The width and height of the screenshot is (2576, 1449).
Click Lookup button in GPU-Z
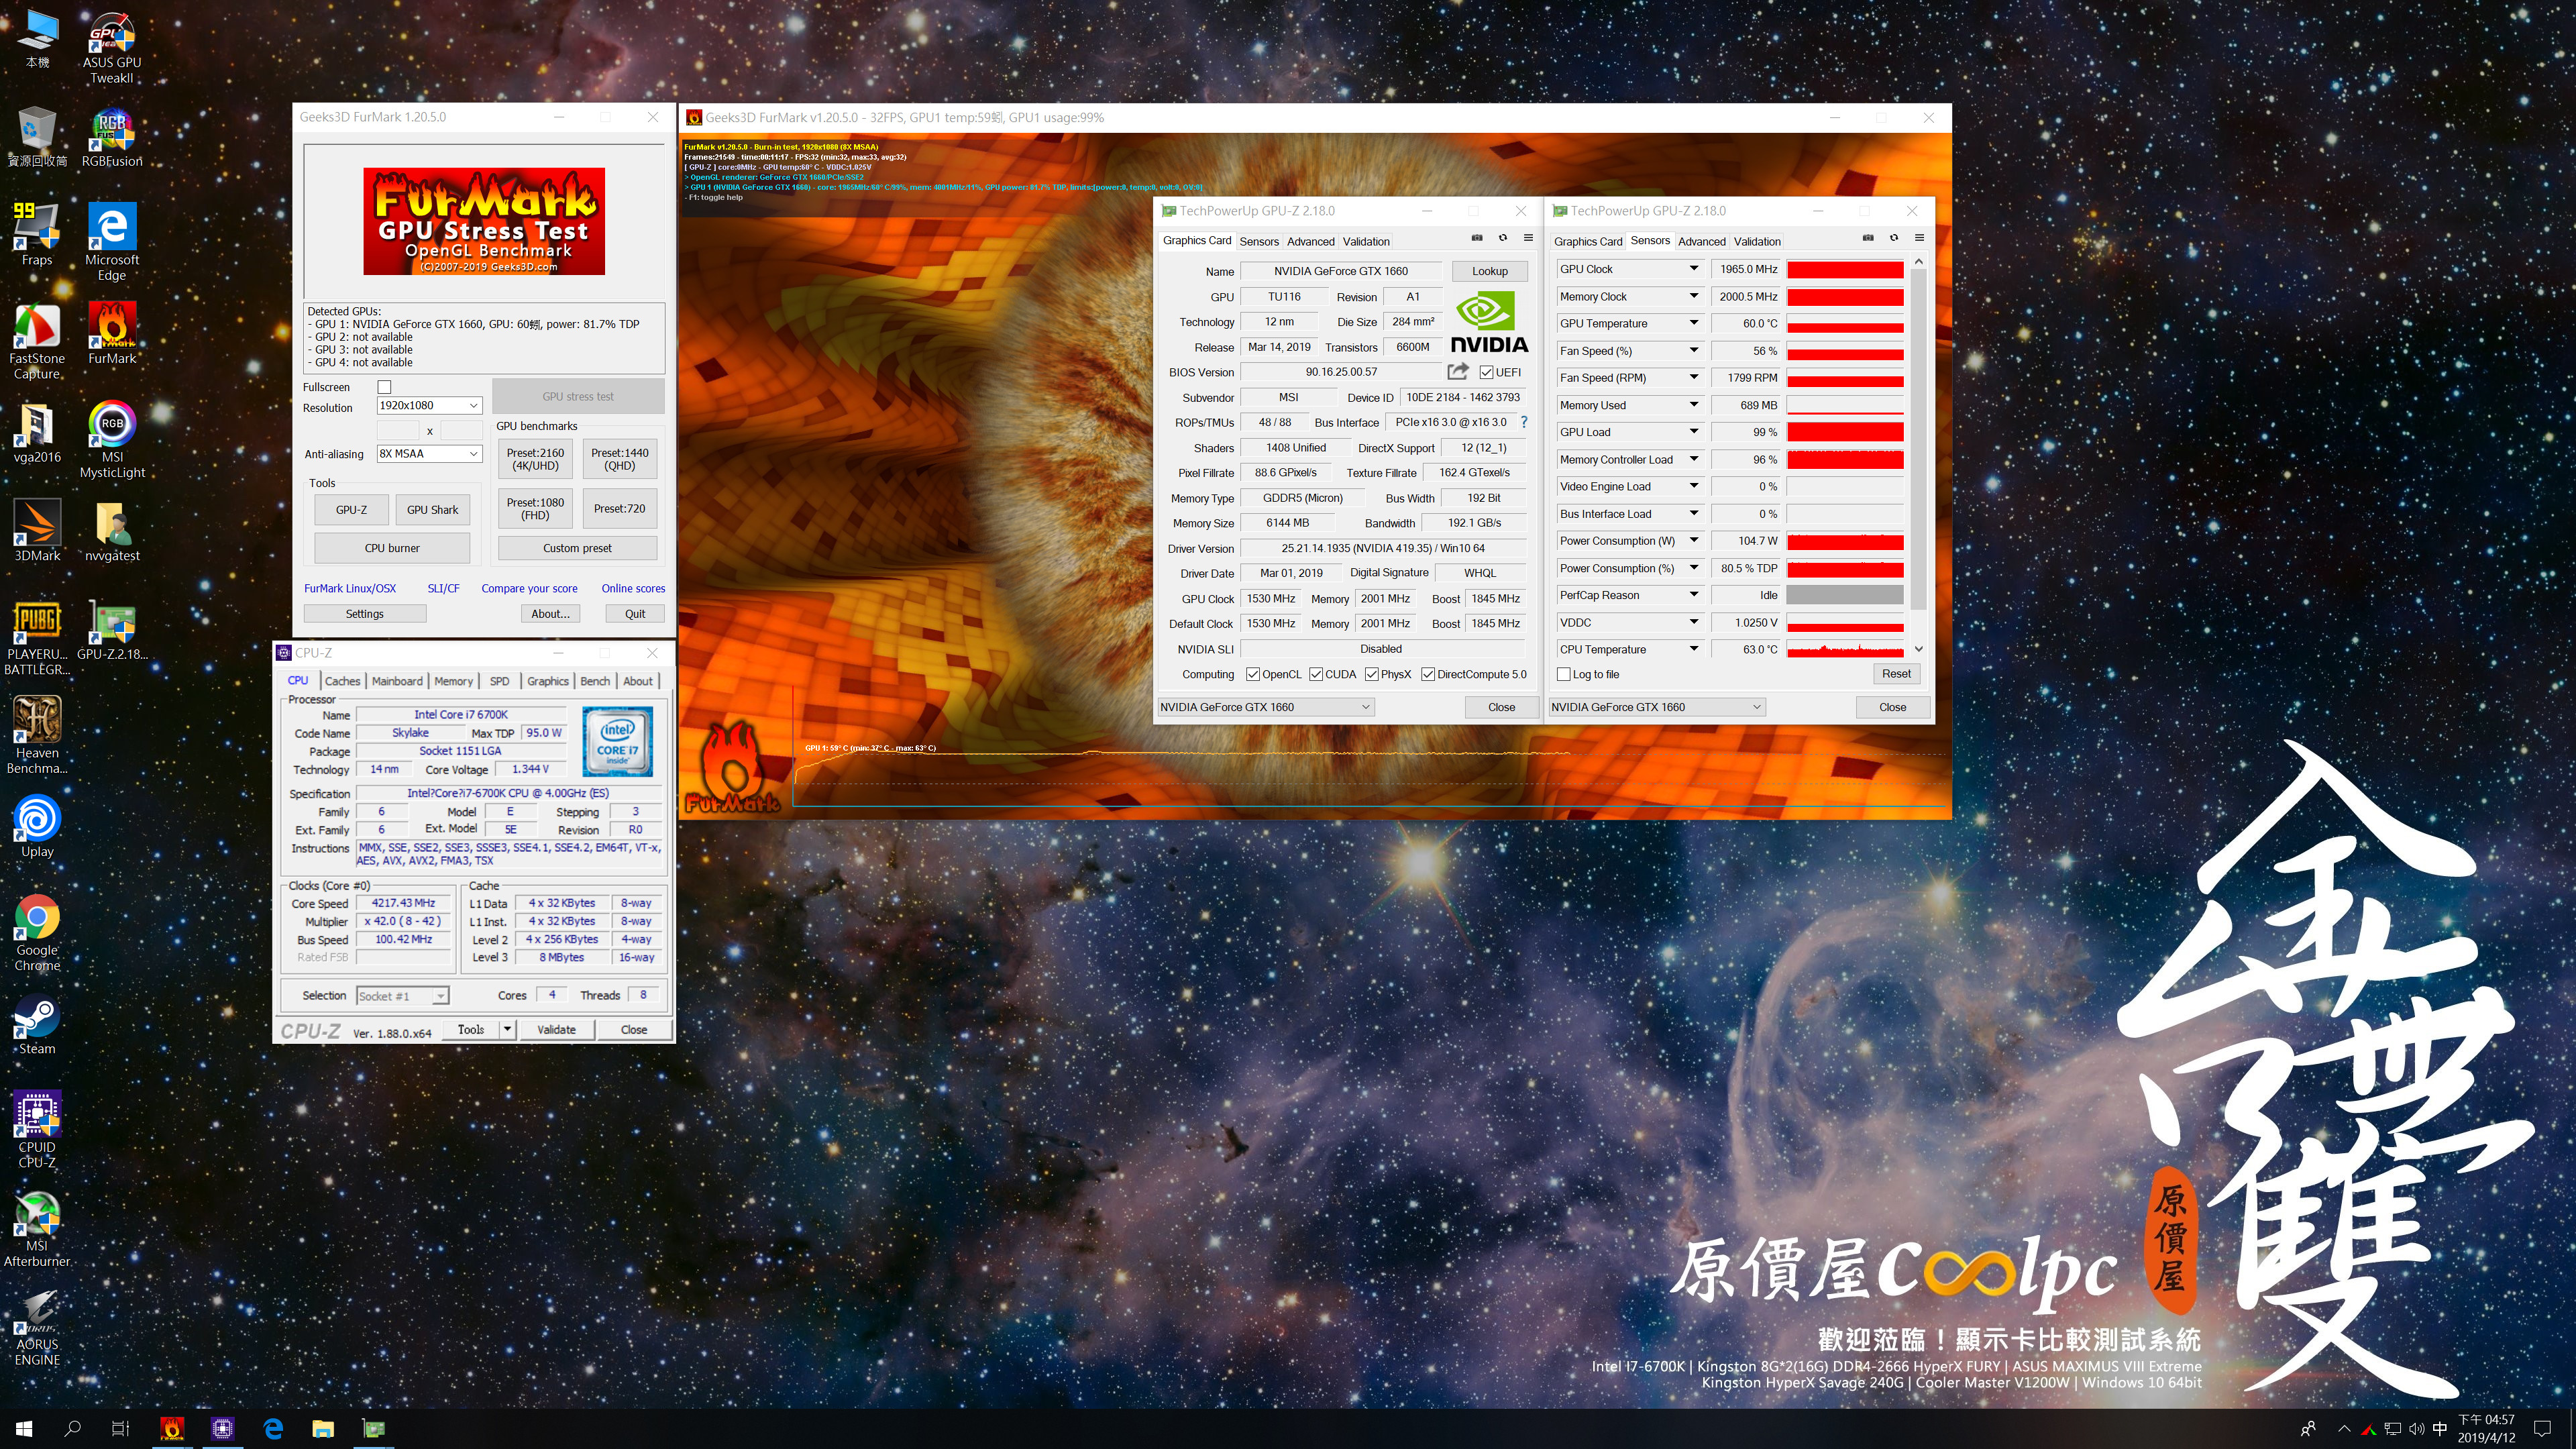click(1489, 271)
